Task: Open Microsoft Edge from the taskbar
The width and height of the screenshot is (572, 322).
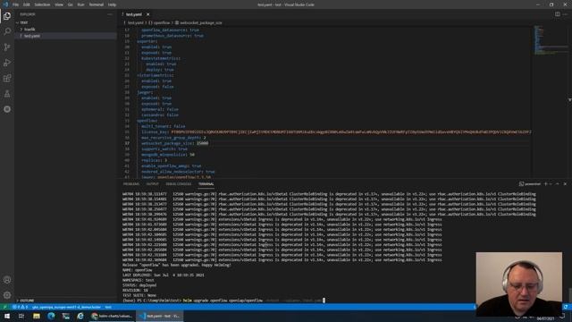Action: click(51, 316)
